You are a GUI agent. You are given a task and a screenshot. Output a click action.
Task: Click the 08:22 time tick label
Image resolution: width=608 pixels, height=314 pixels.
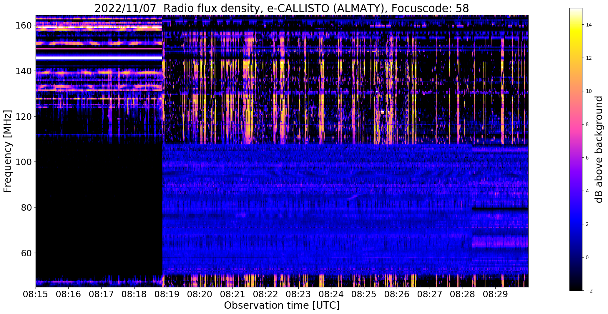click(x=265, y=294)
